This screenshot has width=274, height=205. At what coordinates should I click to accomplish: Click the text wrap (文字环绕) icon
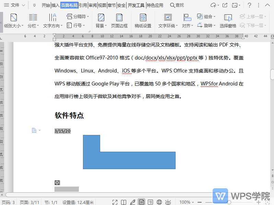(168, 18)
